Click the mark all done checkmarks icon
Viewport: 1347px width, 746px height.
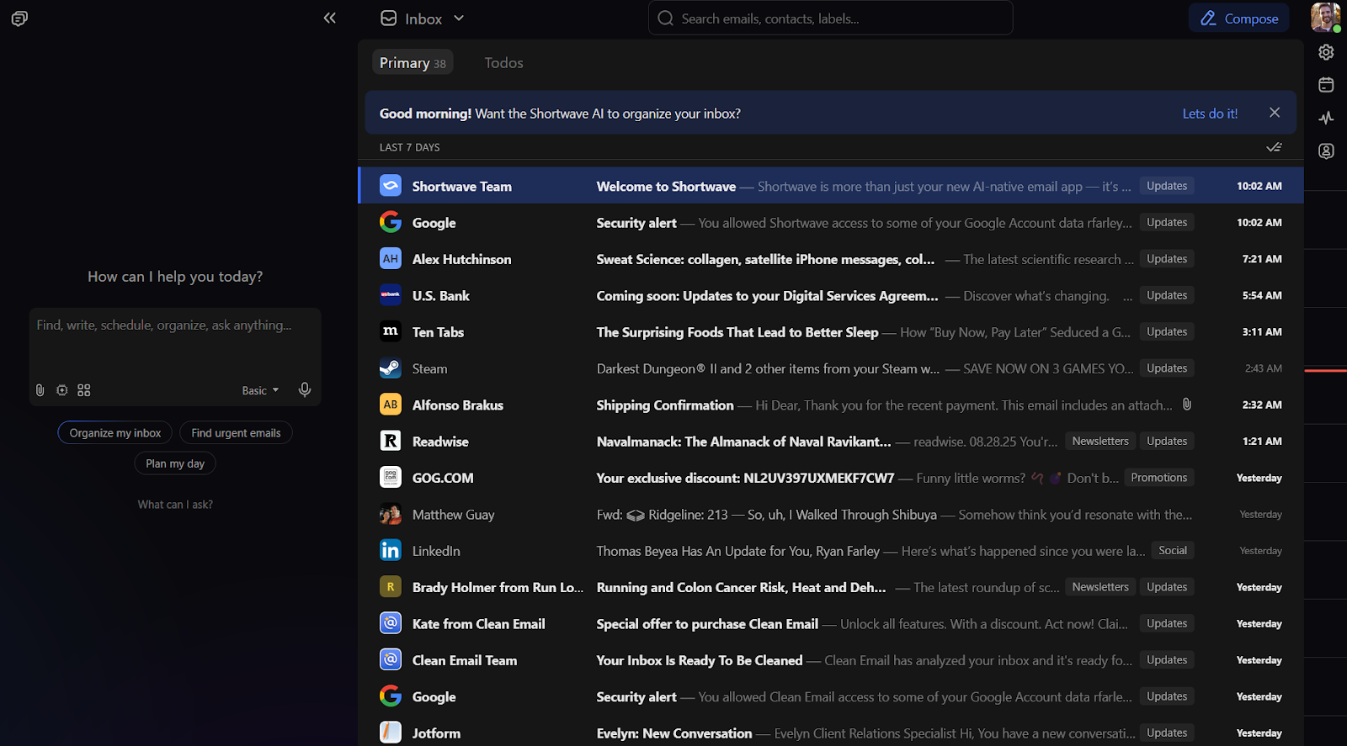1274,147
